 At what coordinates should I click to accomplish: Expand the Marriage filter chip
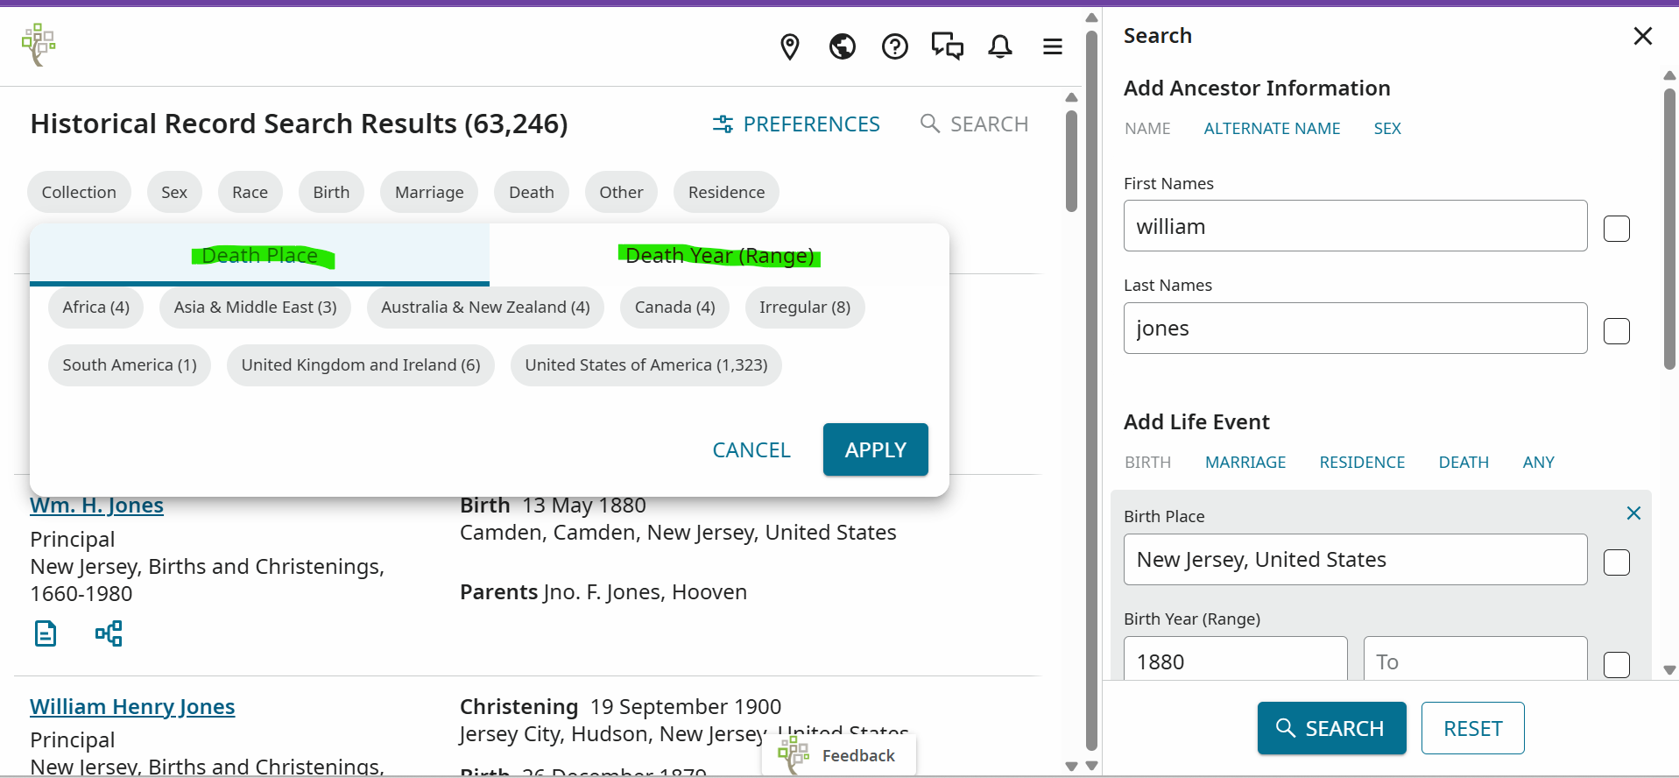coord(429,192)
